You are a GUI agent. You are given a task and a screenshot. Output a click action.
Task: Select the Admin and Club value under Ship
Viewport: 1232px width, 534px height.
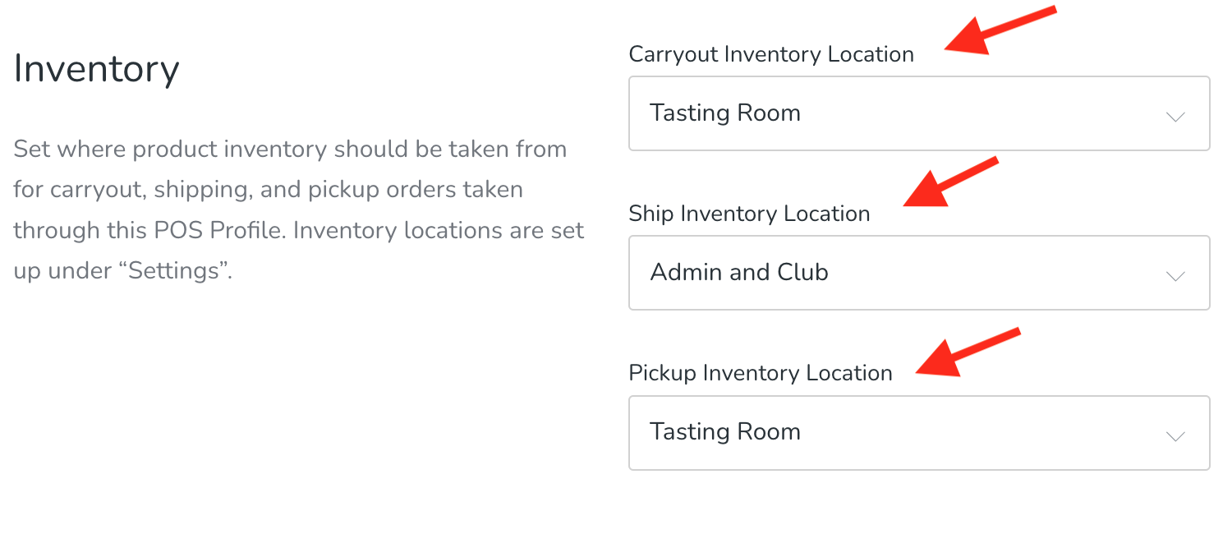(738, 272)
